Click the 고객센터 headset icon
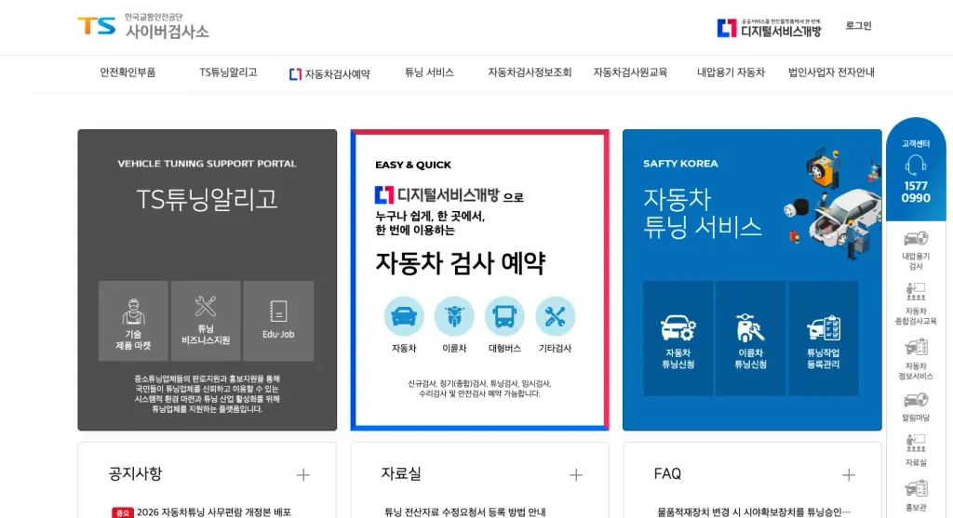Image resolution: width=953 pixels, height=518 pixels. 916,164
